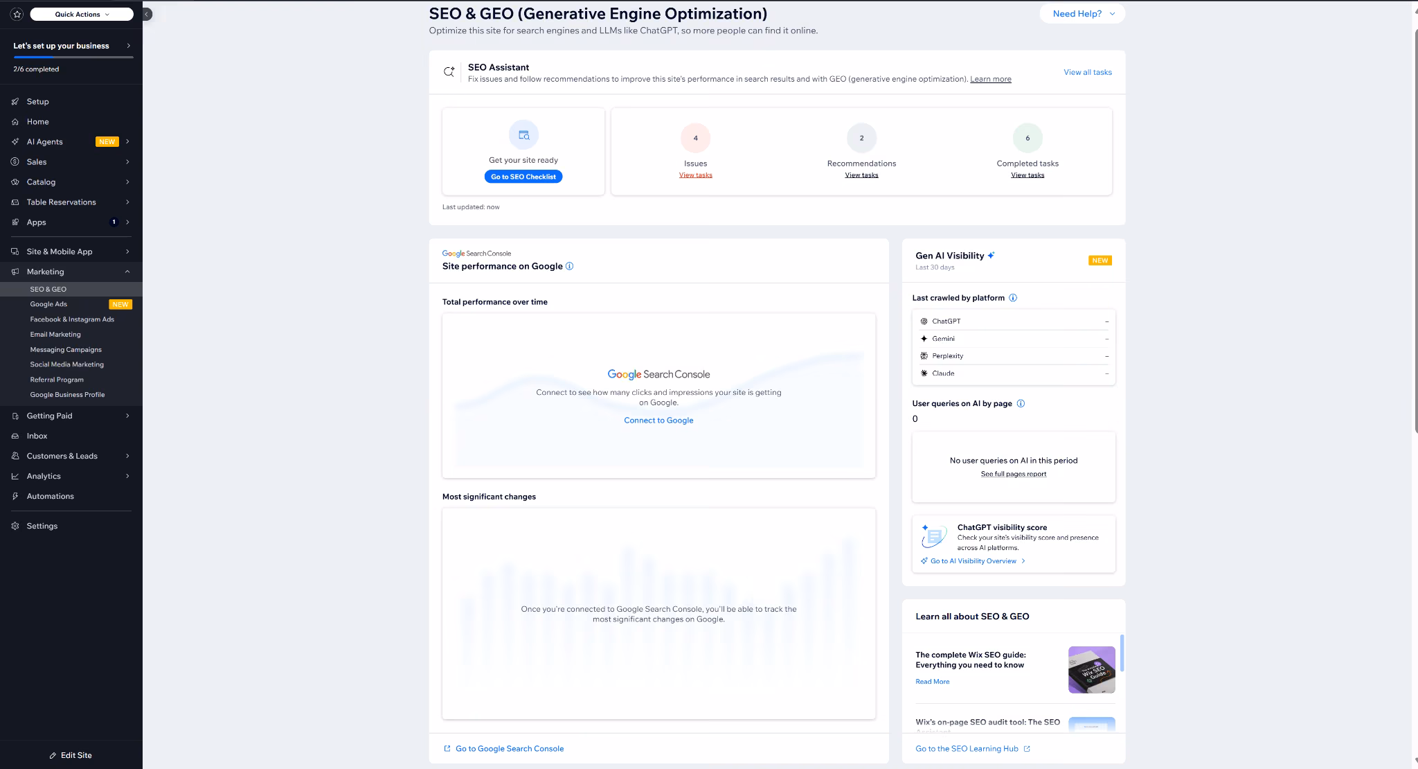Click the Home house icon
Image resolution: width=1418 pixels, height=769 pixels.
pos(15,121)
